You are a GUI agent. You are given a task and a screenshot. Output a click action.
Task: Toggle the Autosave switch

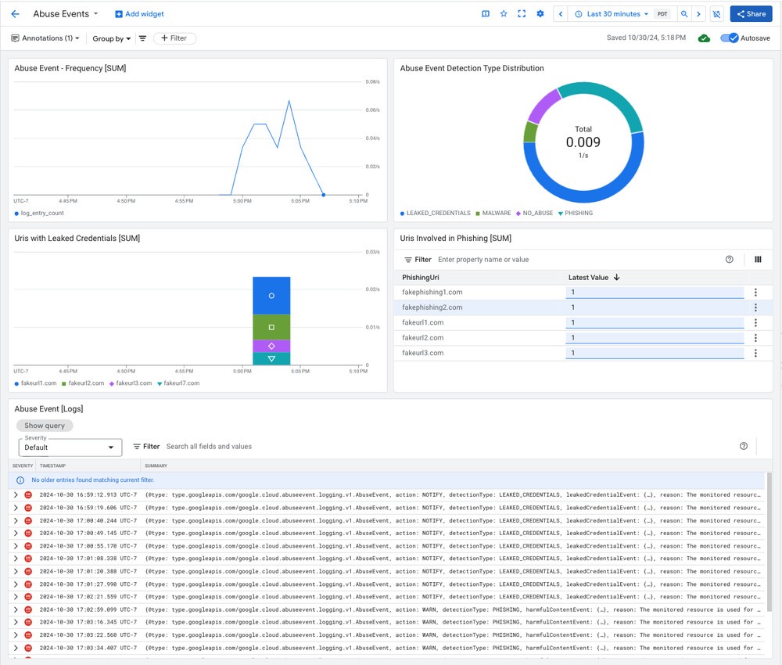(729, 38)
